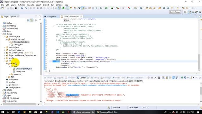Screen dimensions: 202x114
Task: Click Remove Launch (X) icon in Console
Action: [155, 78]
